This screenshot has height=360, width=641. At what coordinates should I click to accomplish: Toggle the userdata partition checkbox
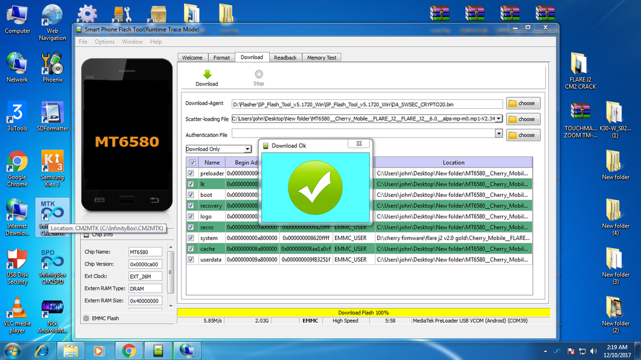[191, 259]
